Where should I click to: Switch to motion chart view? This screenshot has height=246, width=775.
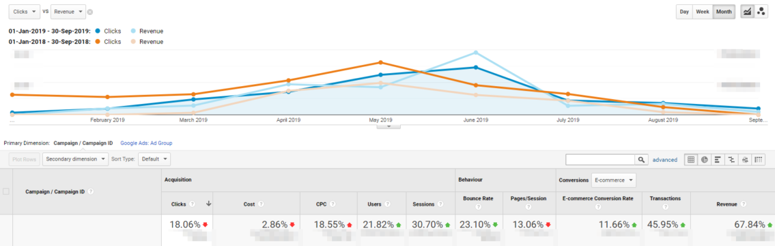pyautogui.click(x=761, y=12)
